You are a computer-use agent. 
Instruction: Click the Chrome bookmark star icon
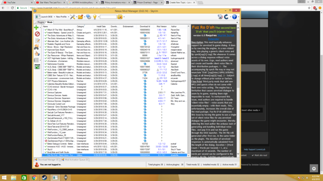(x=309, y=8)
